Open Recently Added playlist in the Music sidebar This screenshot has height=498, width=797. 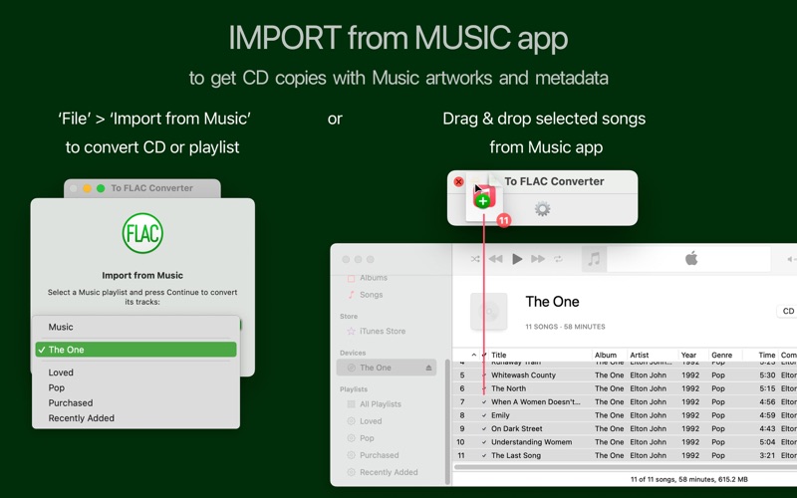[x=383, y=472]
